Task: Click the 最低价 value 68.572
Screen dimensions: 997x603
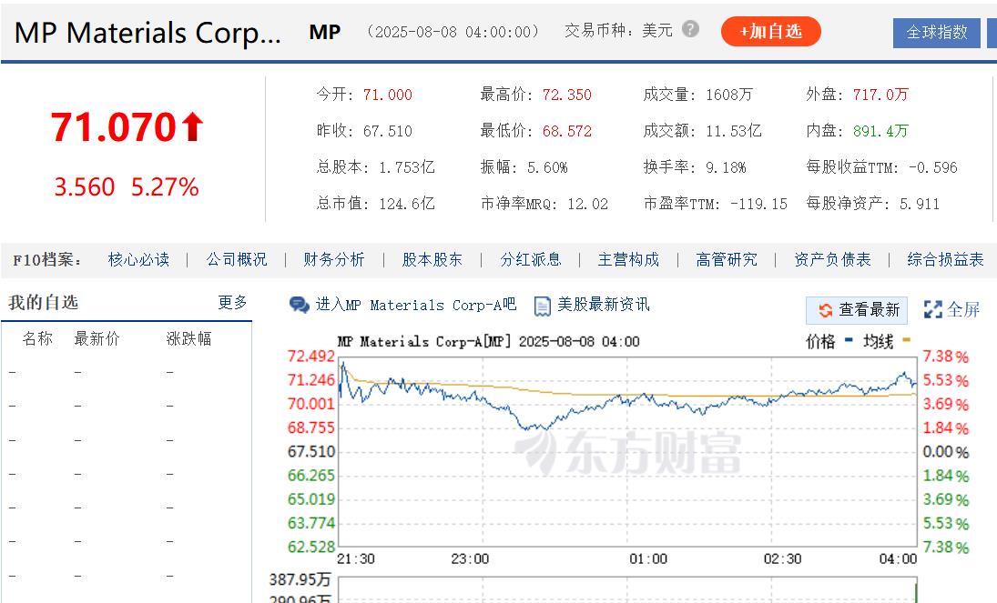Action: click(566, 131)
